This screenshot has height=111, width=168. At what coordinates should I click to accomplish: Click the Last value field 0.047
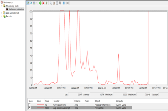tap(75, 95)
